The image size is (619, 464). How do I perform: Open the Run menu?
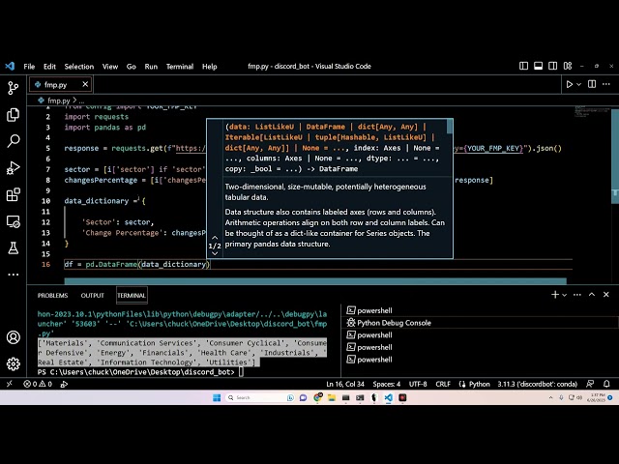[x=151, y=67]
